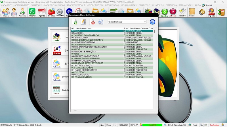
Task: Click the Descrição da Conta column header
Action: pyautogui.click(x=83, y=29)
